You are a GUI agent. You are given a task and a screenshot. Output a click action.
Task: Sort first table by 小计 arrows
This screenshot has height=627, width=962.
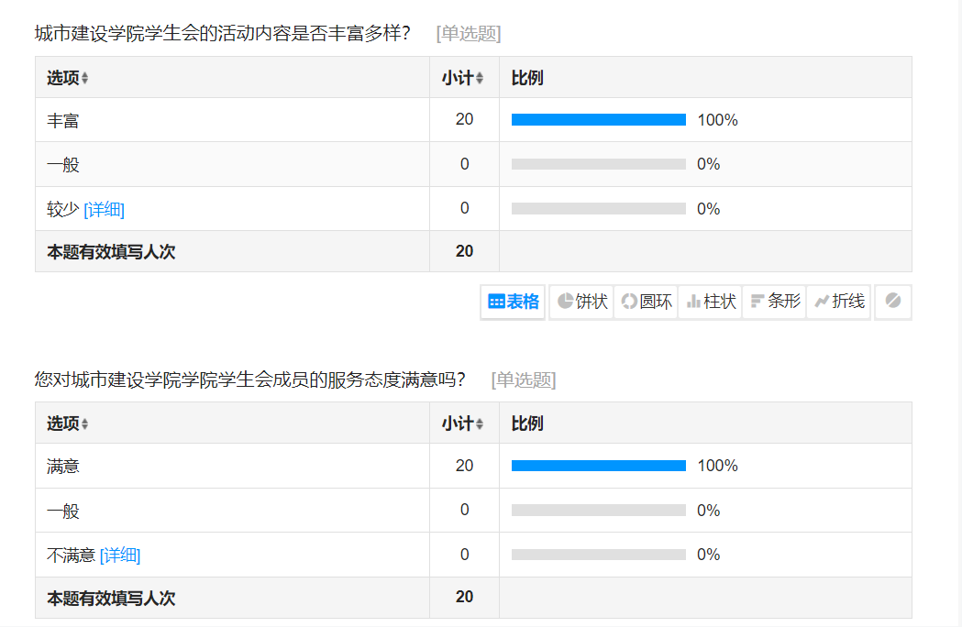click(479, 78)
